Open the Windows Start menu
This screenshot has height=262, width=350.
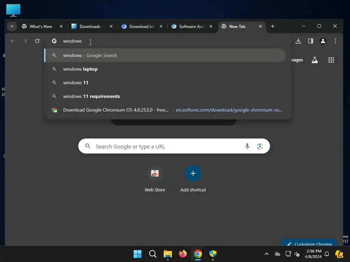tap(137, 254)
